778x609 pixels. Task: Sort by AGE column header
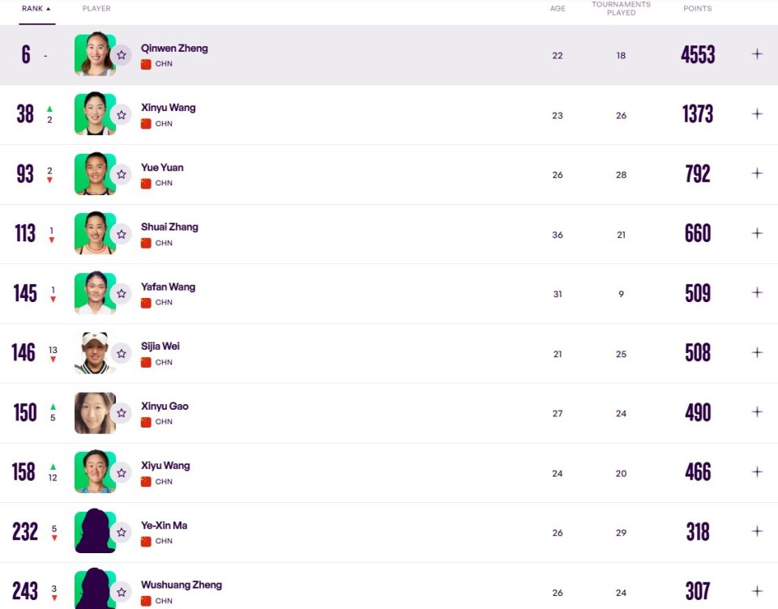tap(558, 8)
